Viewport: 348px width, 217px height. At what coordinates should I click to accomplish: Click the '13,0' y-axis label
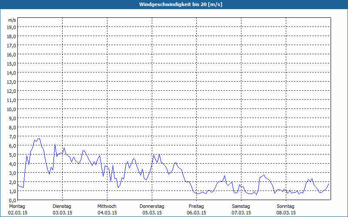[11, 82]
